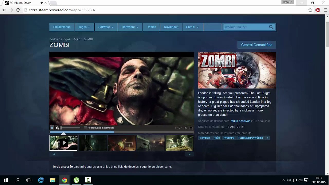Click the Chrome taskbar icon
Image resolution: width=329 pixels, height=185 pixels.
click(x=65, y=180)
